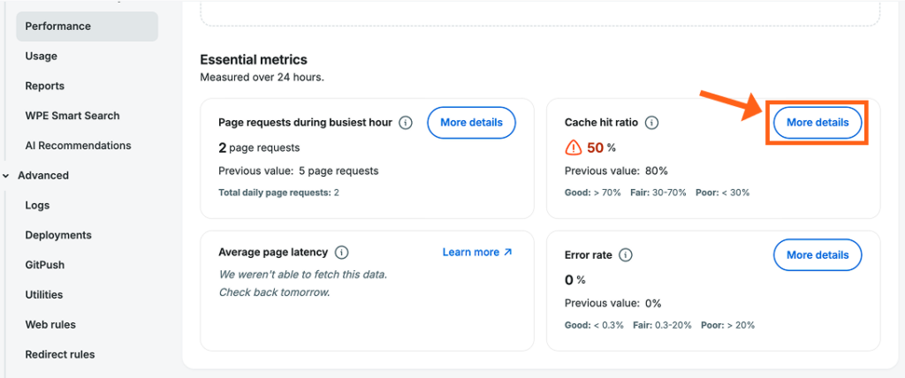905x378 pixels.
Task: Select Performance in the sidebar
Action: click(87, 26)
